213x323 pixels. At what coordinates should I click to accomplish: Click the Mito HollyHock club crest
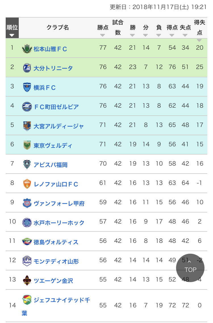27,223
